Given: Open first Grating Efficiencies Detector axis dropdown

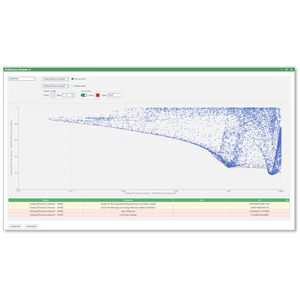Looking at the screenshot, I should (x=55, y=79).
